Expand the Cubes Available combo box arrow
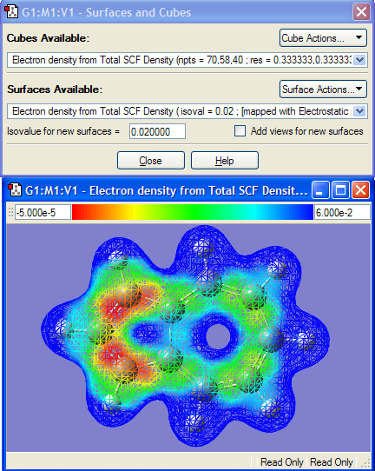 [x=359, y=60]
